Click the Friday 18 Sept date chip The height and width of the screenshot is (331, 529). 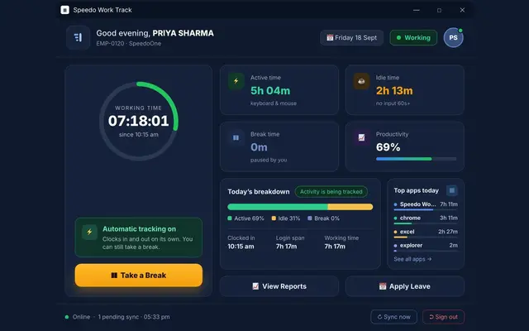pos(351,37)
